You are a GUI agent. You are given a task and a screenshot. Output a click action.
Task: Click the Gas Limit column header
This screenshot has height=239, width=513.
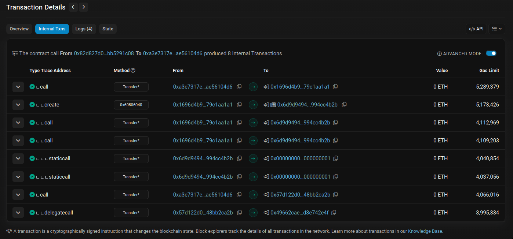click(489, 71)
